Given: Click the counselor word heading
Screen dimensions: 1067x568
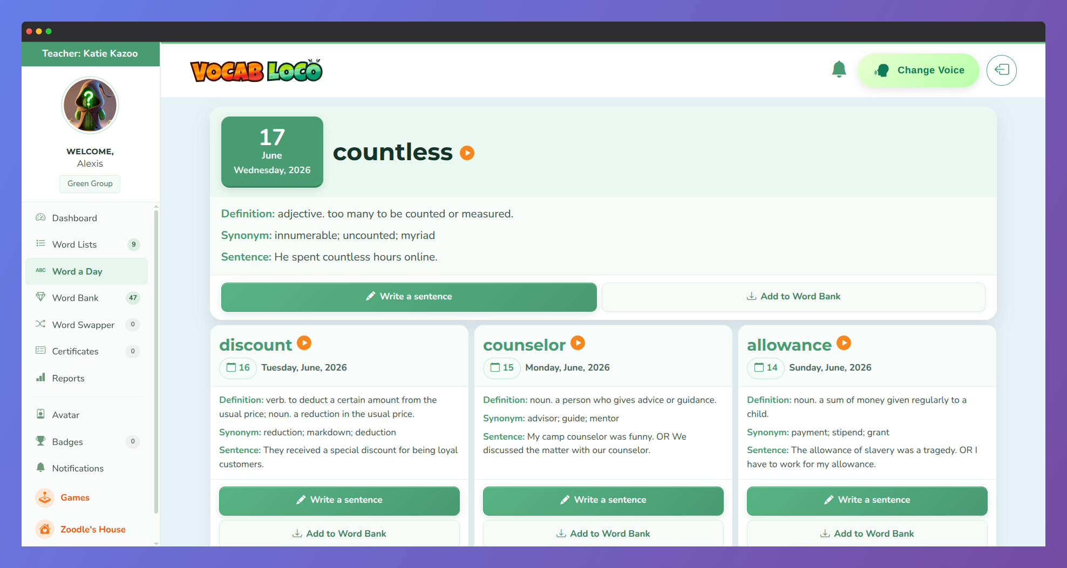Looking at the screenshot, I should pos(525,345).
